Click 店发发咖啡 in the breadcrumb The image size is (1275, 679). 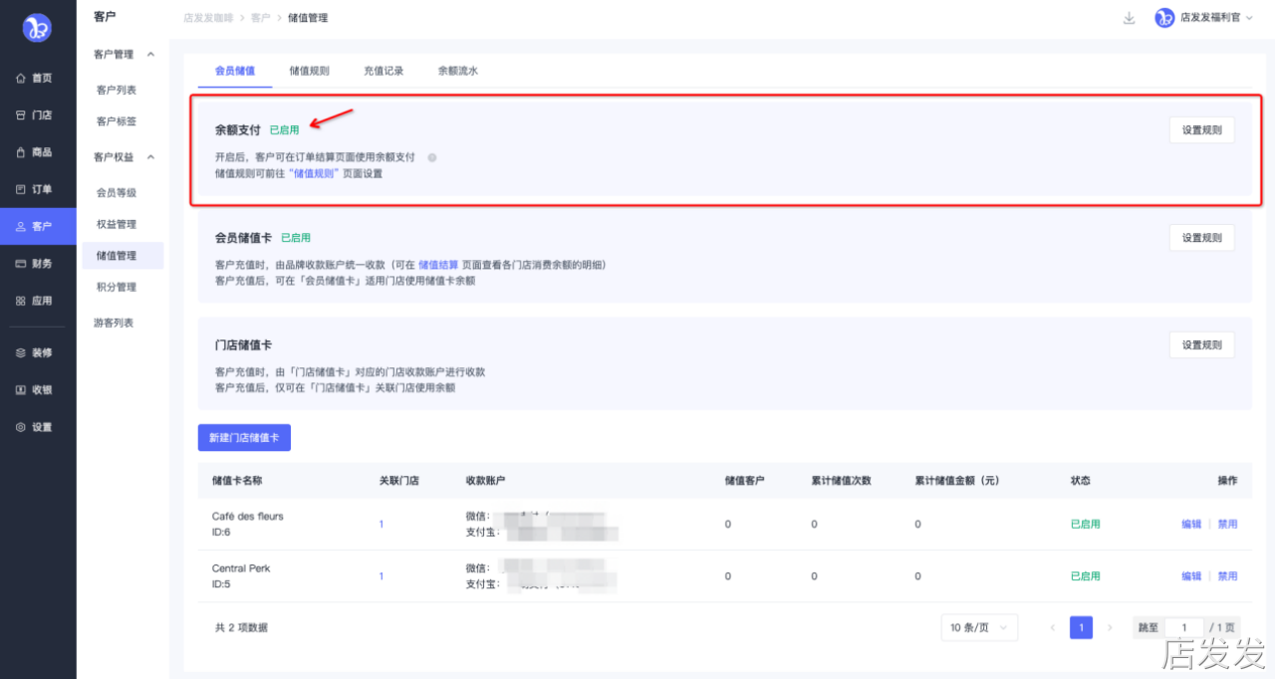click(x=208, y=18)
